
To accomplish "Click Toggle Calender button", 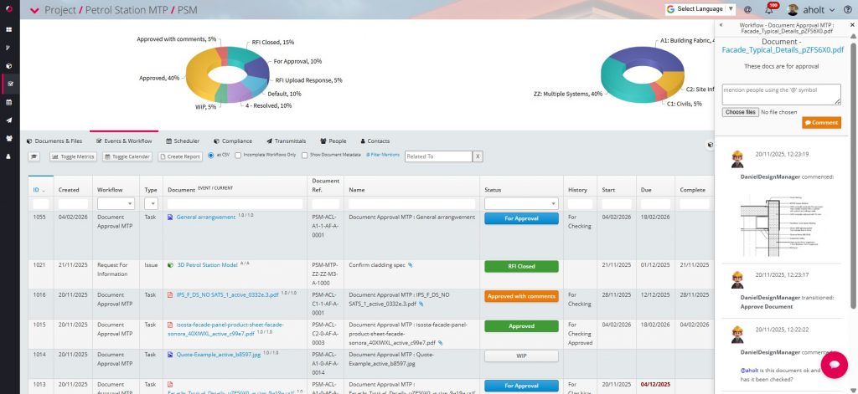I will (x=127, y=156).
